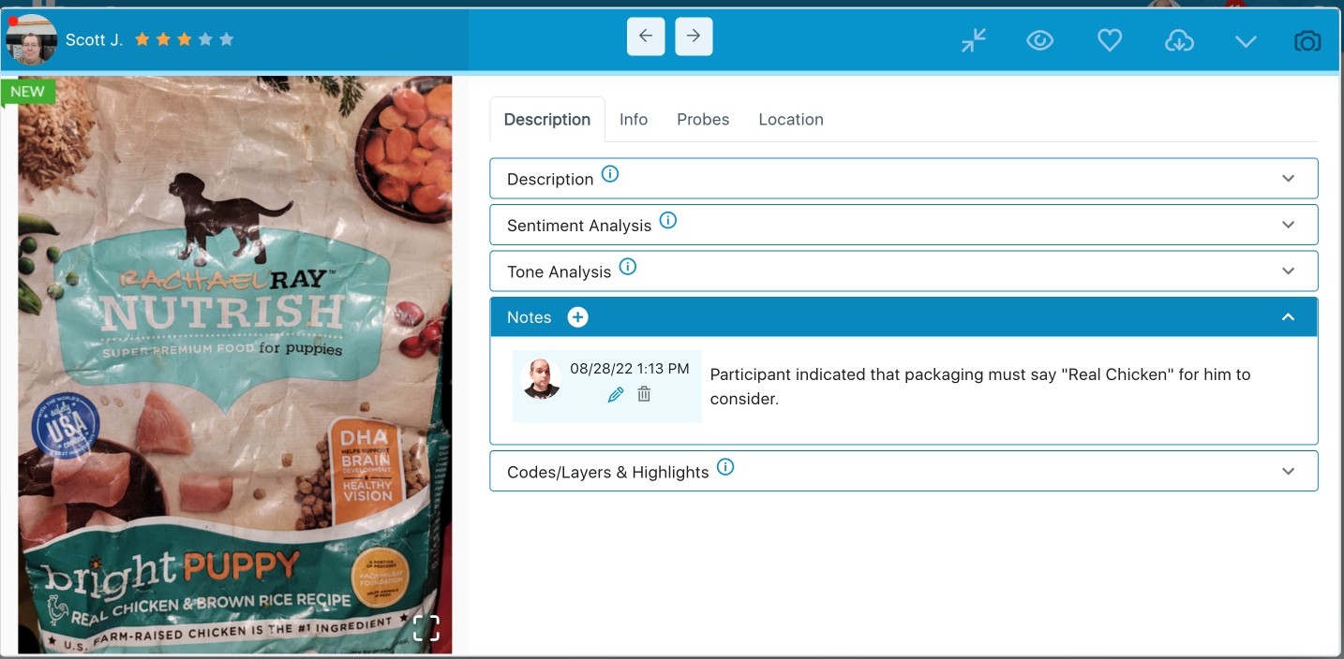View info about Sentiment Analysis
1344x659 pixels.
[x=667, y=219]
